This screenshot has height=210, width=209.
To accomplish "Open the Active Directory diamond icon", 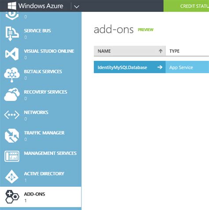I will tap(12, 177).
